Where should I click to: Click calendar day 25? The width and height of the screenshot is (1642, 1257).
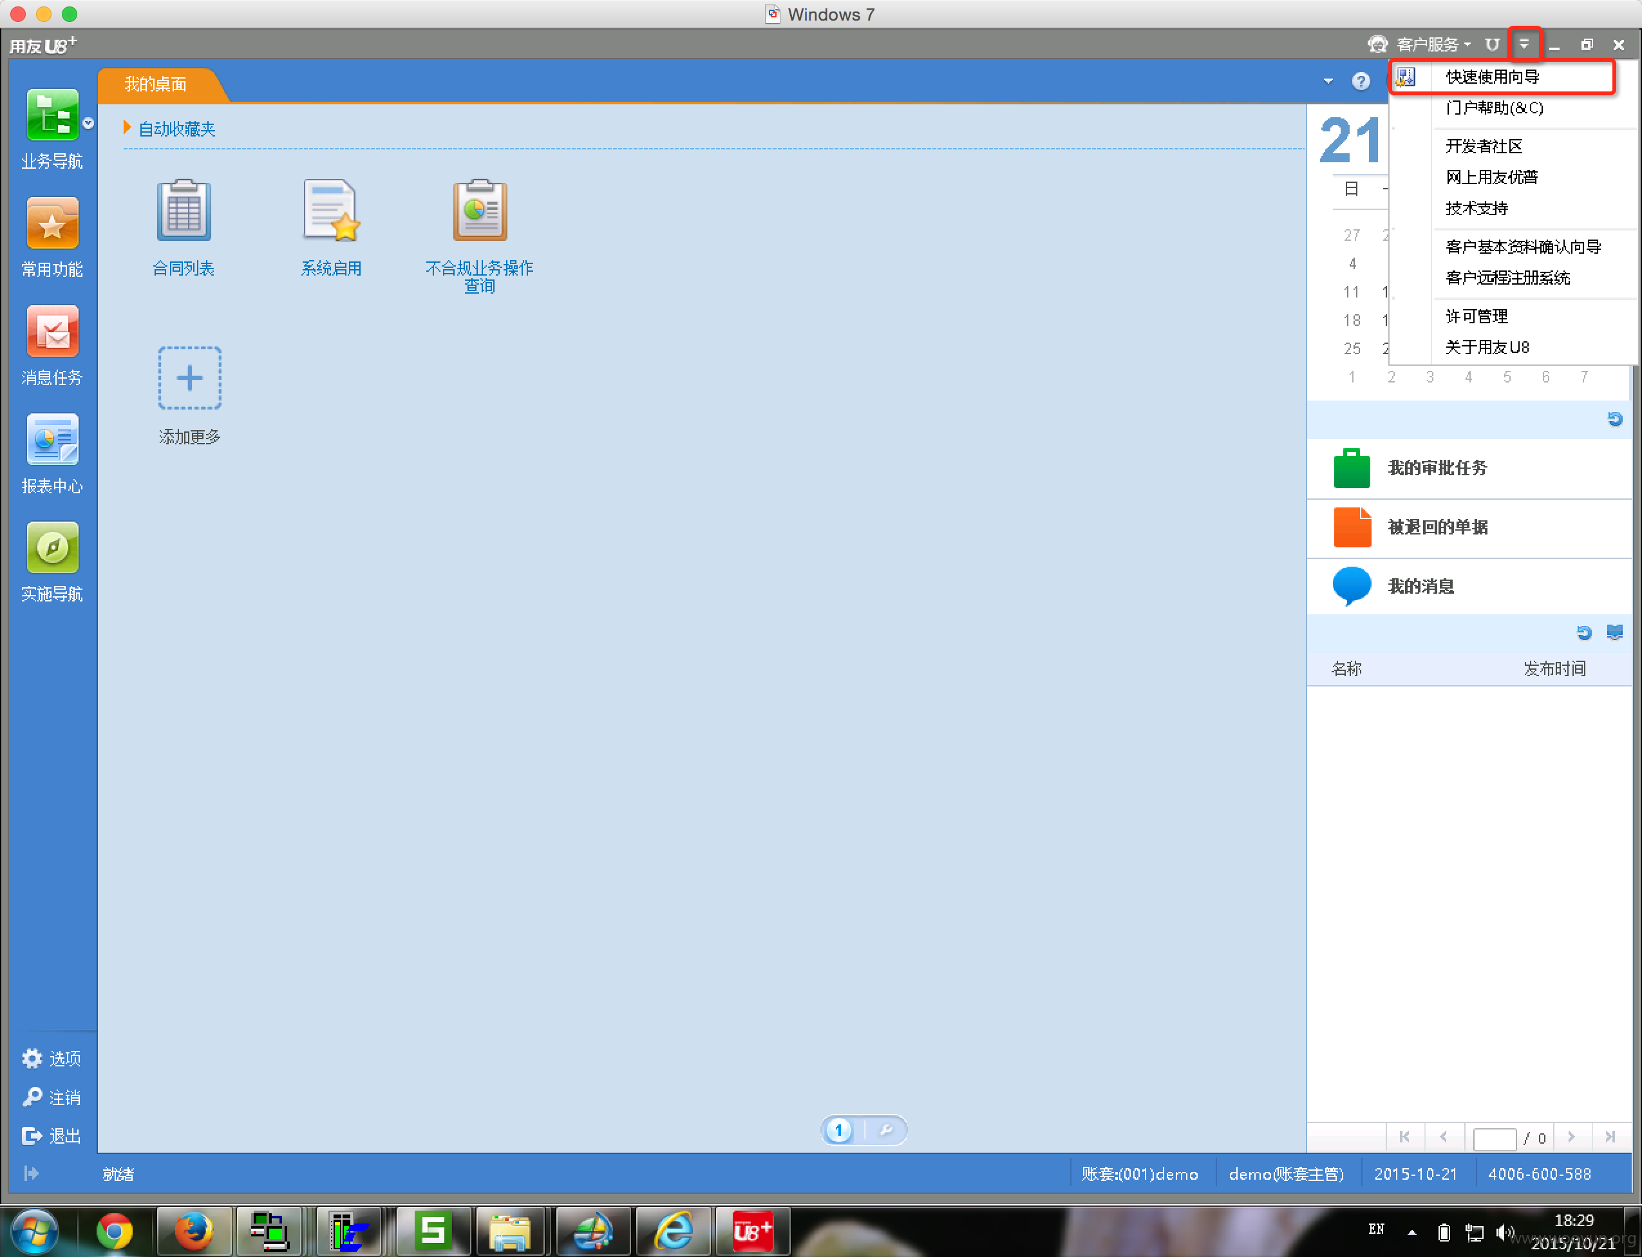(1352, 348)
